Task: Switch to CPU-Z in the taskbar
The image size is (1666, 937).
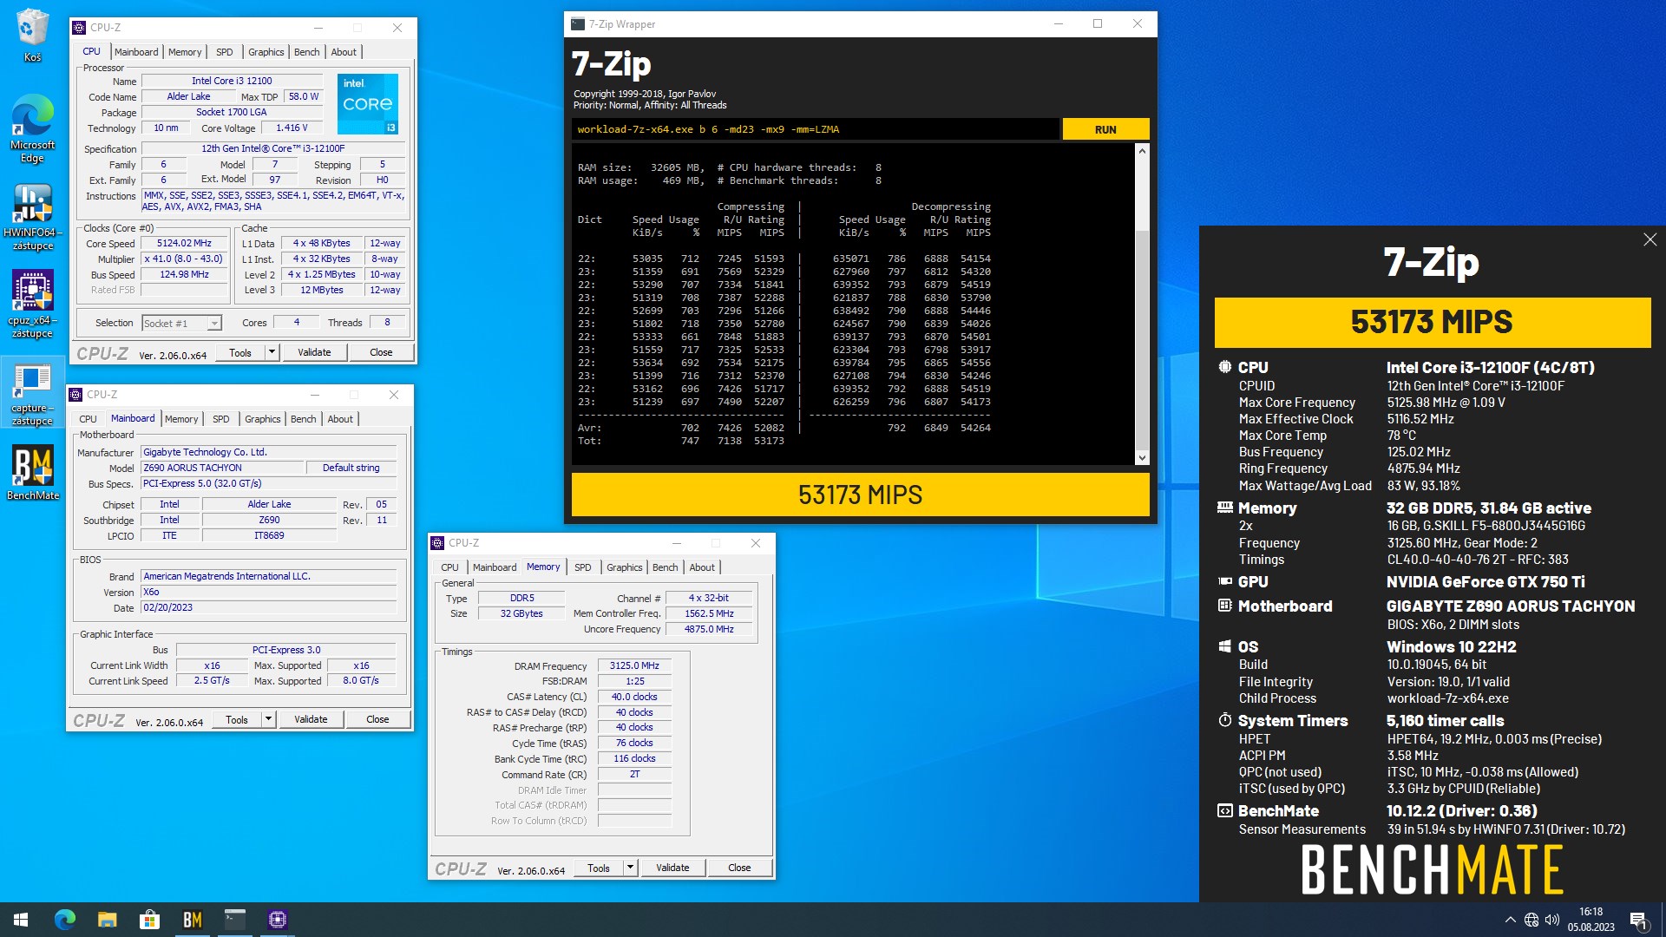Action: pos(278,920)
